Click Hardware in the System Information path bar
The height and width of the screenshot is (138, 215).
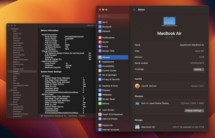coord(73,116)
